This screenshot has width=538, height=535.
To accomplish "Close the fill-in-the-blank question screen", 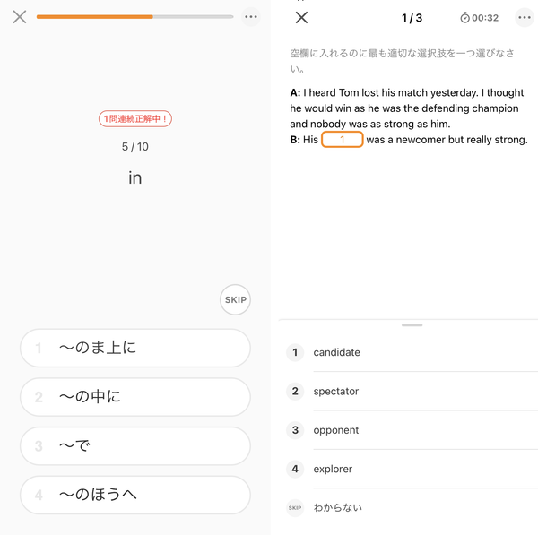I will pos(301,18).
